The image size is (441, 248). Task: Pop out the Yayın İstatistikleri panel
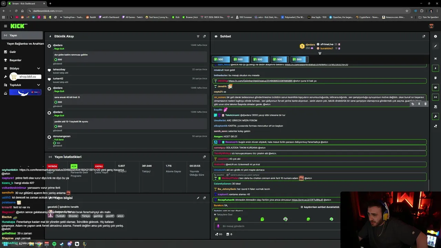click(204, 157)
